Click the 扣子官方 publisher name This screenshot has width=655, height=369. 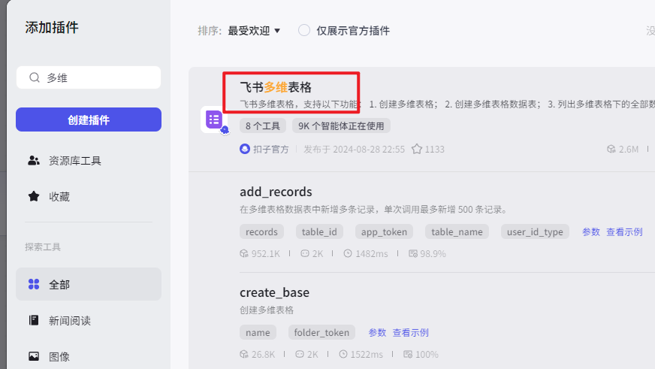tap(270, 150)
